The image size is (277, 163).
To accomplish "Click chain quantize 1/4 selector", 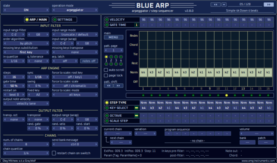I will (26, 153).
